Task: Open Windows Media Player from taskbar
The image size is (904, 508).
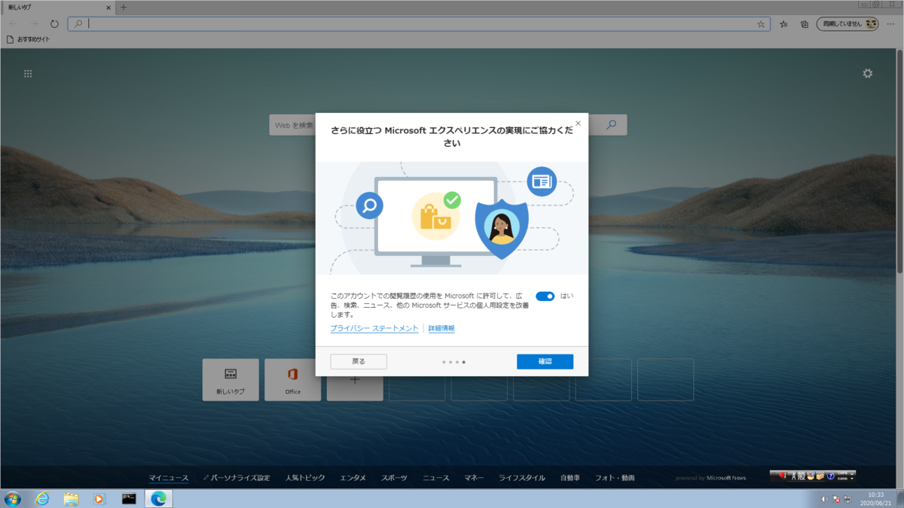Action: tap(99, 498)
